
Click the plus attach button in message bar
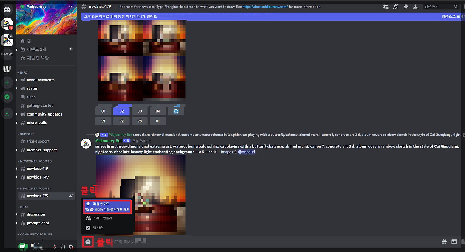coord(88,242)
